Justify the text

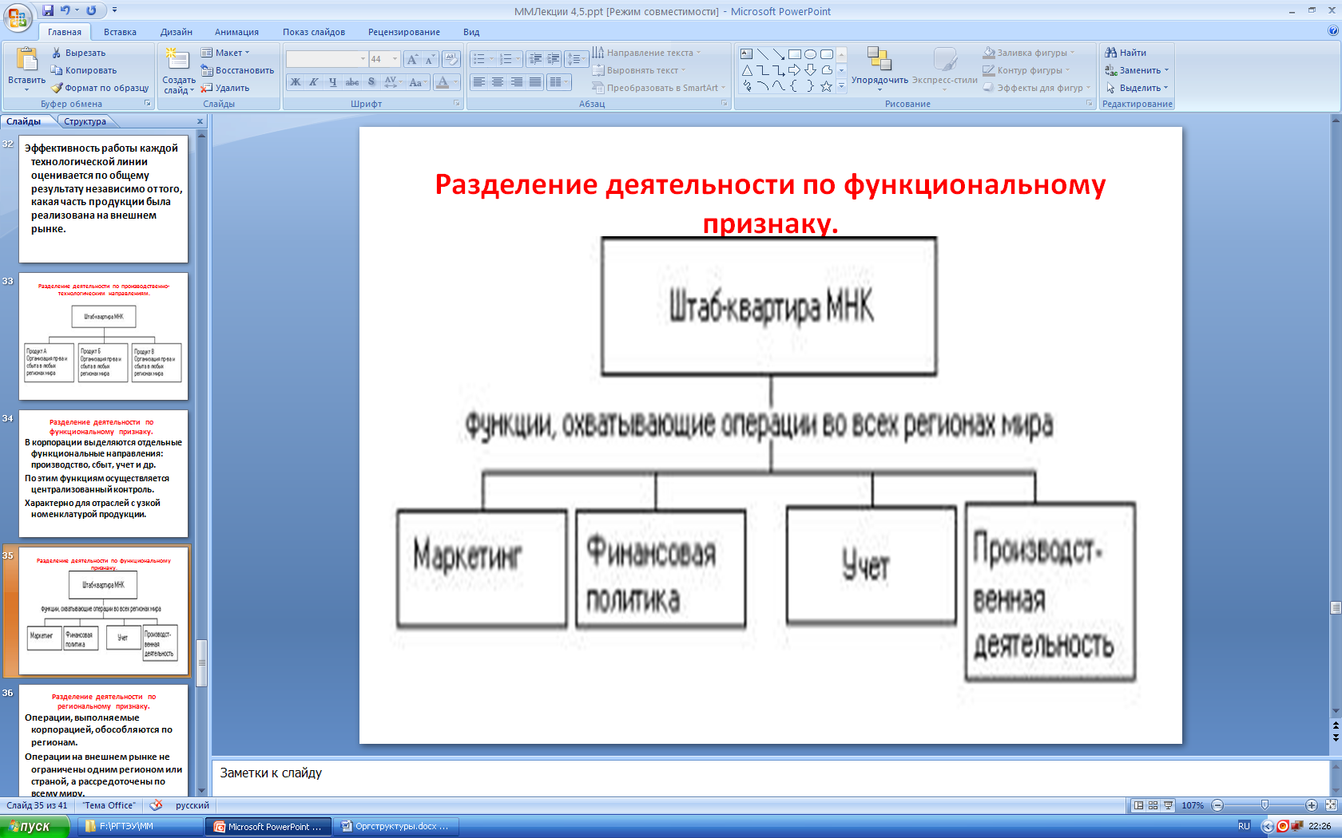[534, 82]
